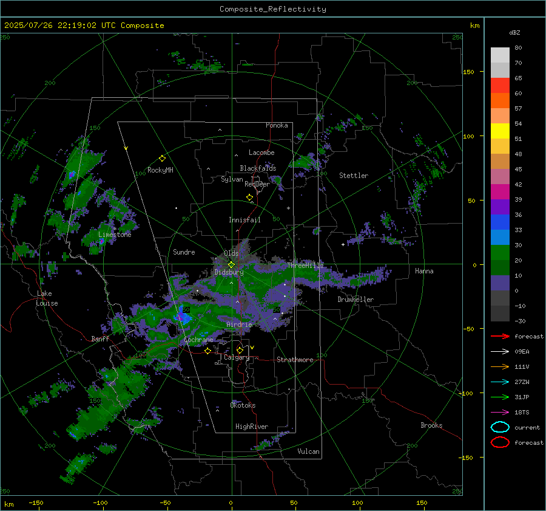Click the yellow diamond marker above Calgary

click(240, 350)
